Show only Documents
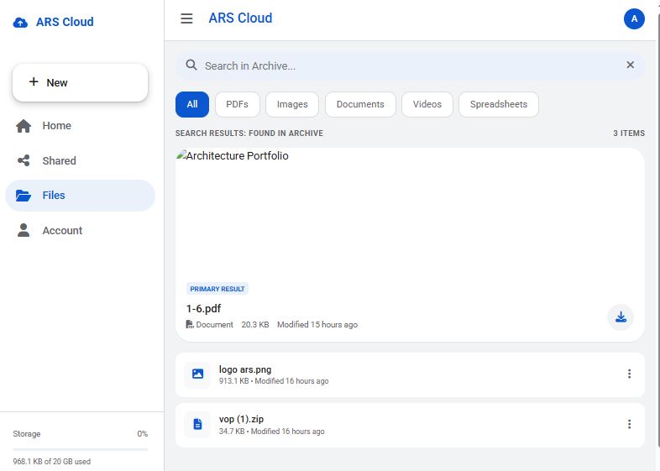The height and width of the screenshot is (471, 660). (x=360, y=104)
